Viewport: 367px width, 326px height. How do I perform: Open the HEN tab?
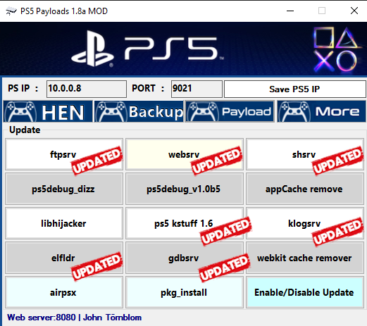(x=48, y=111)
